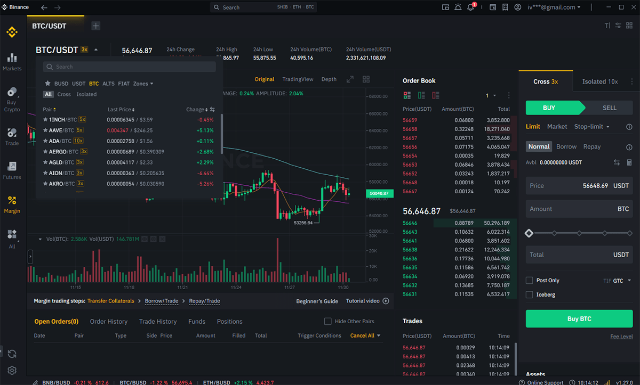Expand the volume indicator chevron

(x=40, y=239)
